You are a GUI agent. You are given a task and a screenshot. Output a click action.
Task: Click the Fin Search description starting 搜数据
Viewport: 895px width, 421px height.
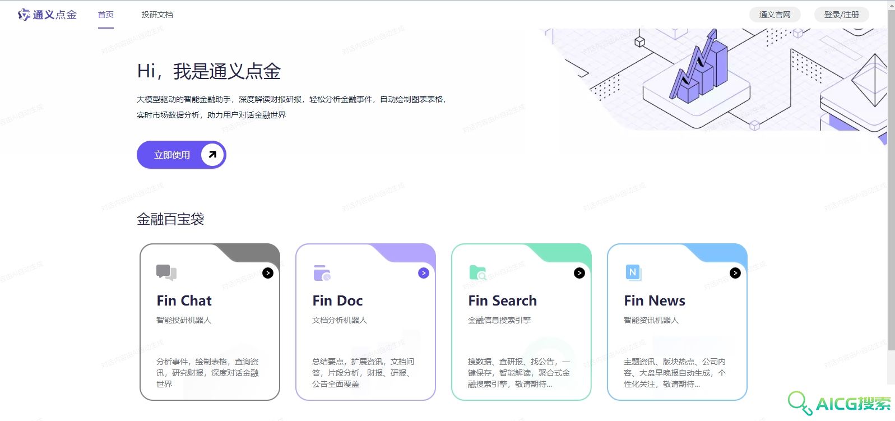click(520, 373)
